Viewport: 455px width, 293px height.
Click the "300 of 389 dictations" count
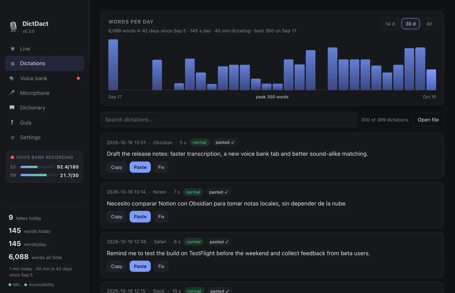pos(384,120)
